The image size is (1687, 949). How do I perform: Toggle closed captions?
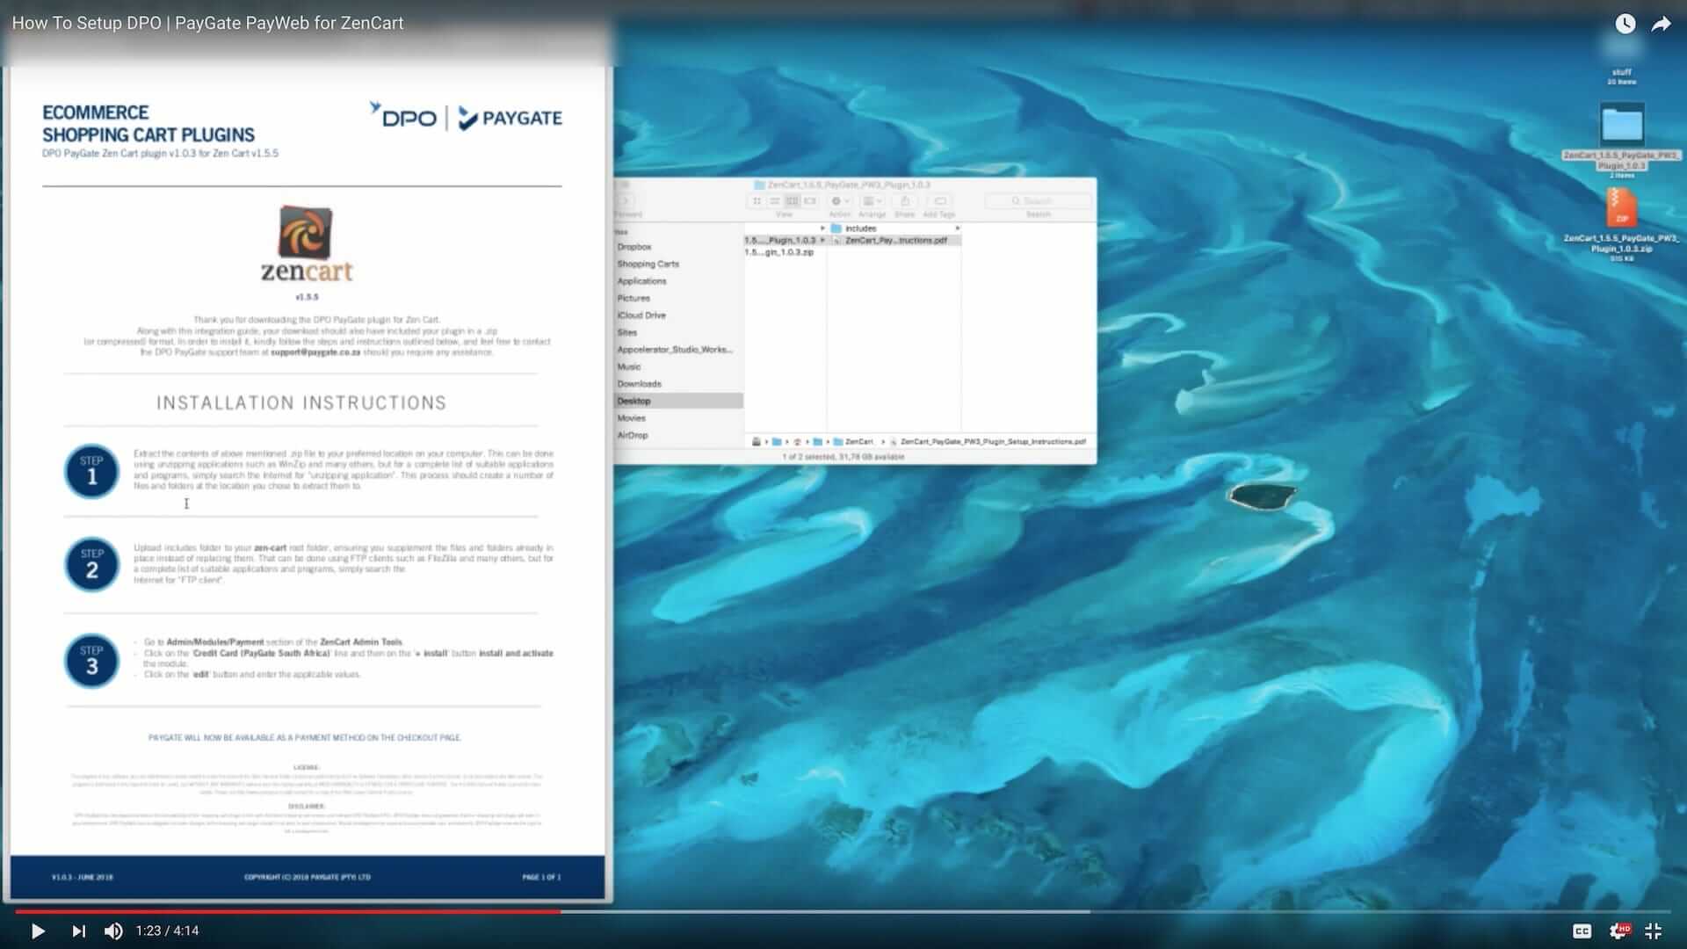click(1582, 931)
